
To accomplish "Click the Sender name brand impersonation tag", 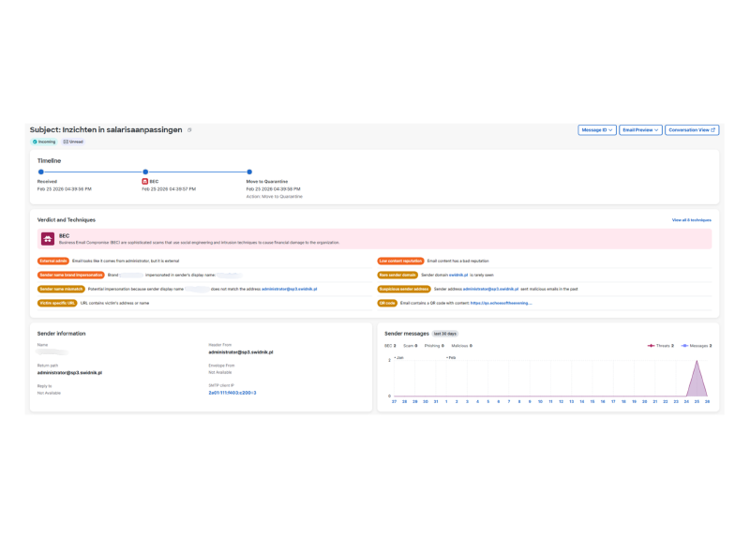I will tap(71, 275).
